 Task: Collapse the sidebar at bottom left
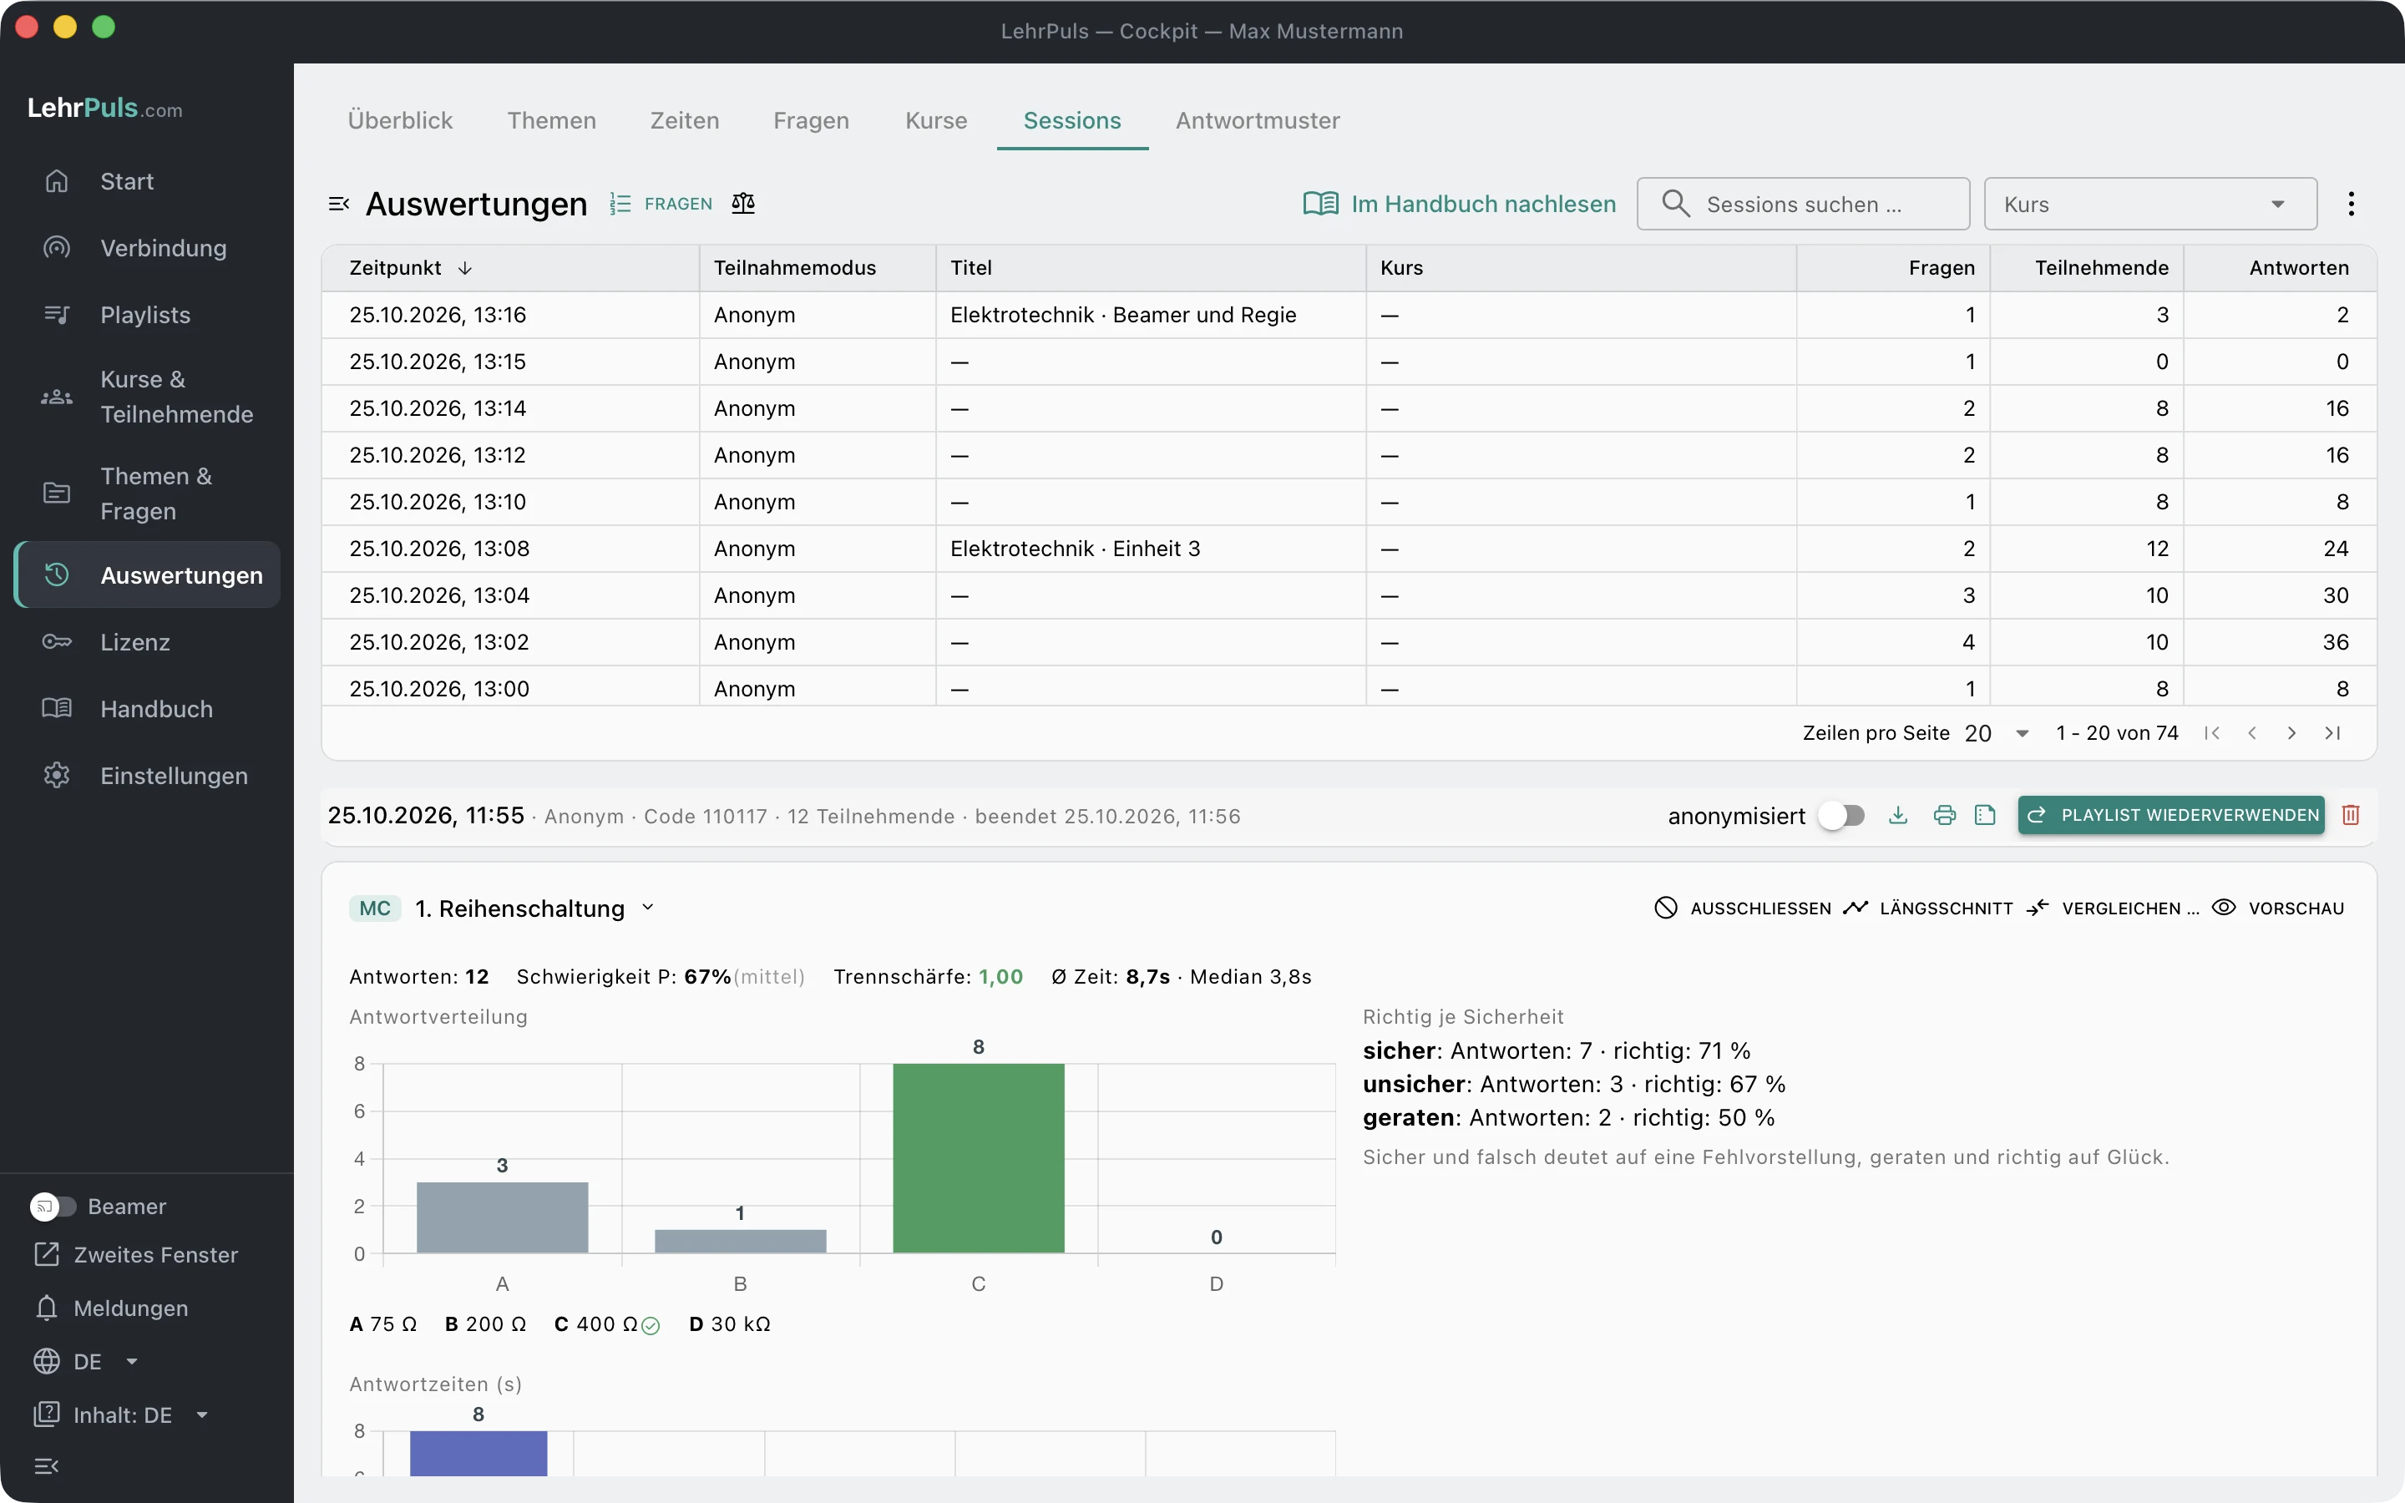coord(47,1466)
